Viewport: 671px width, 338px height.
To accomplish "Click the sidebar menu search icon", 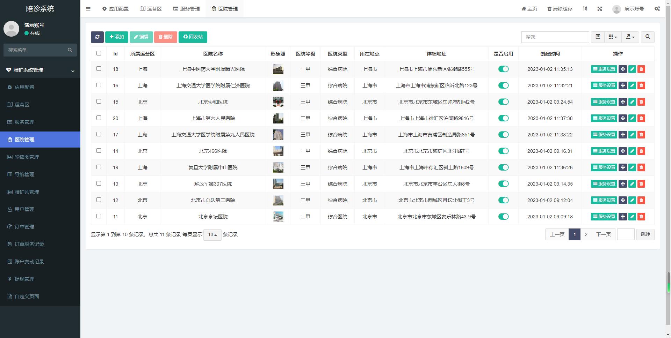I will [x=70, y=50].
